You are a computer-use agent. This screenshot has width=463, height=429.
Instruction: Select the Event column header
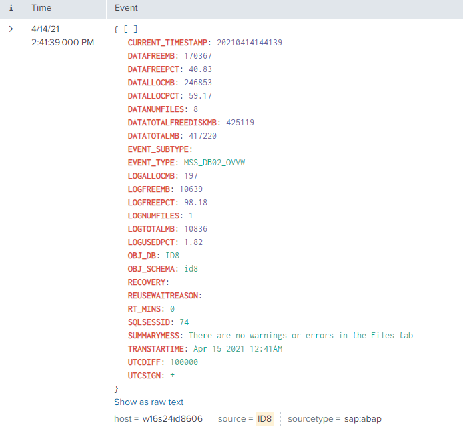pos(126,9)
